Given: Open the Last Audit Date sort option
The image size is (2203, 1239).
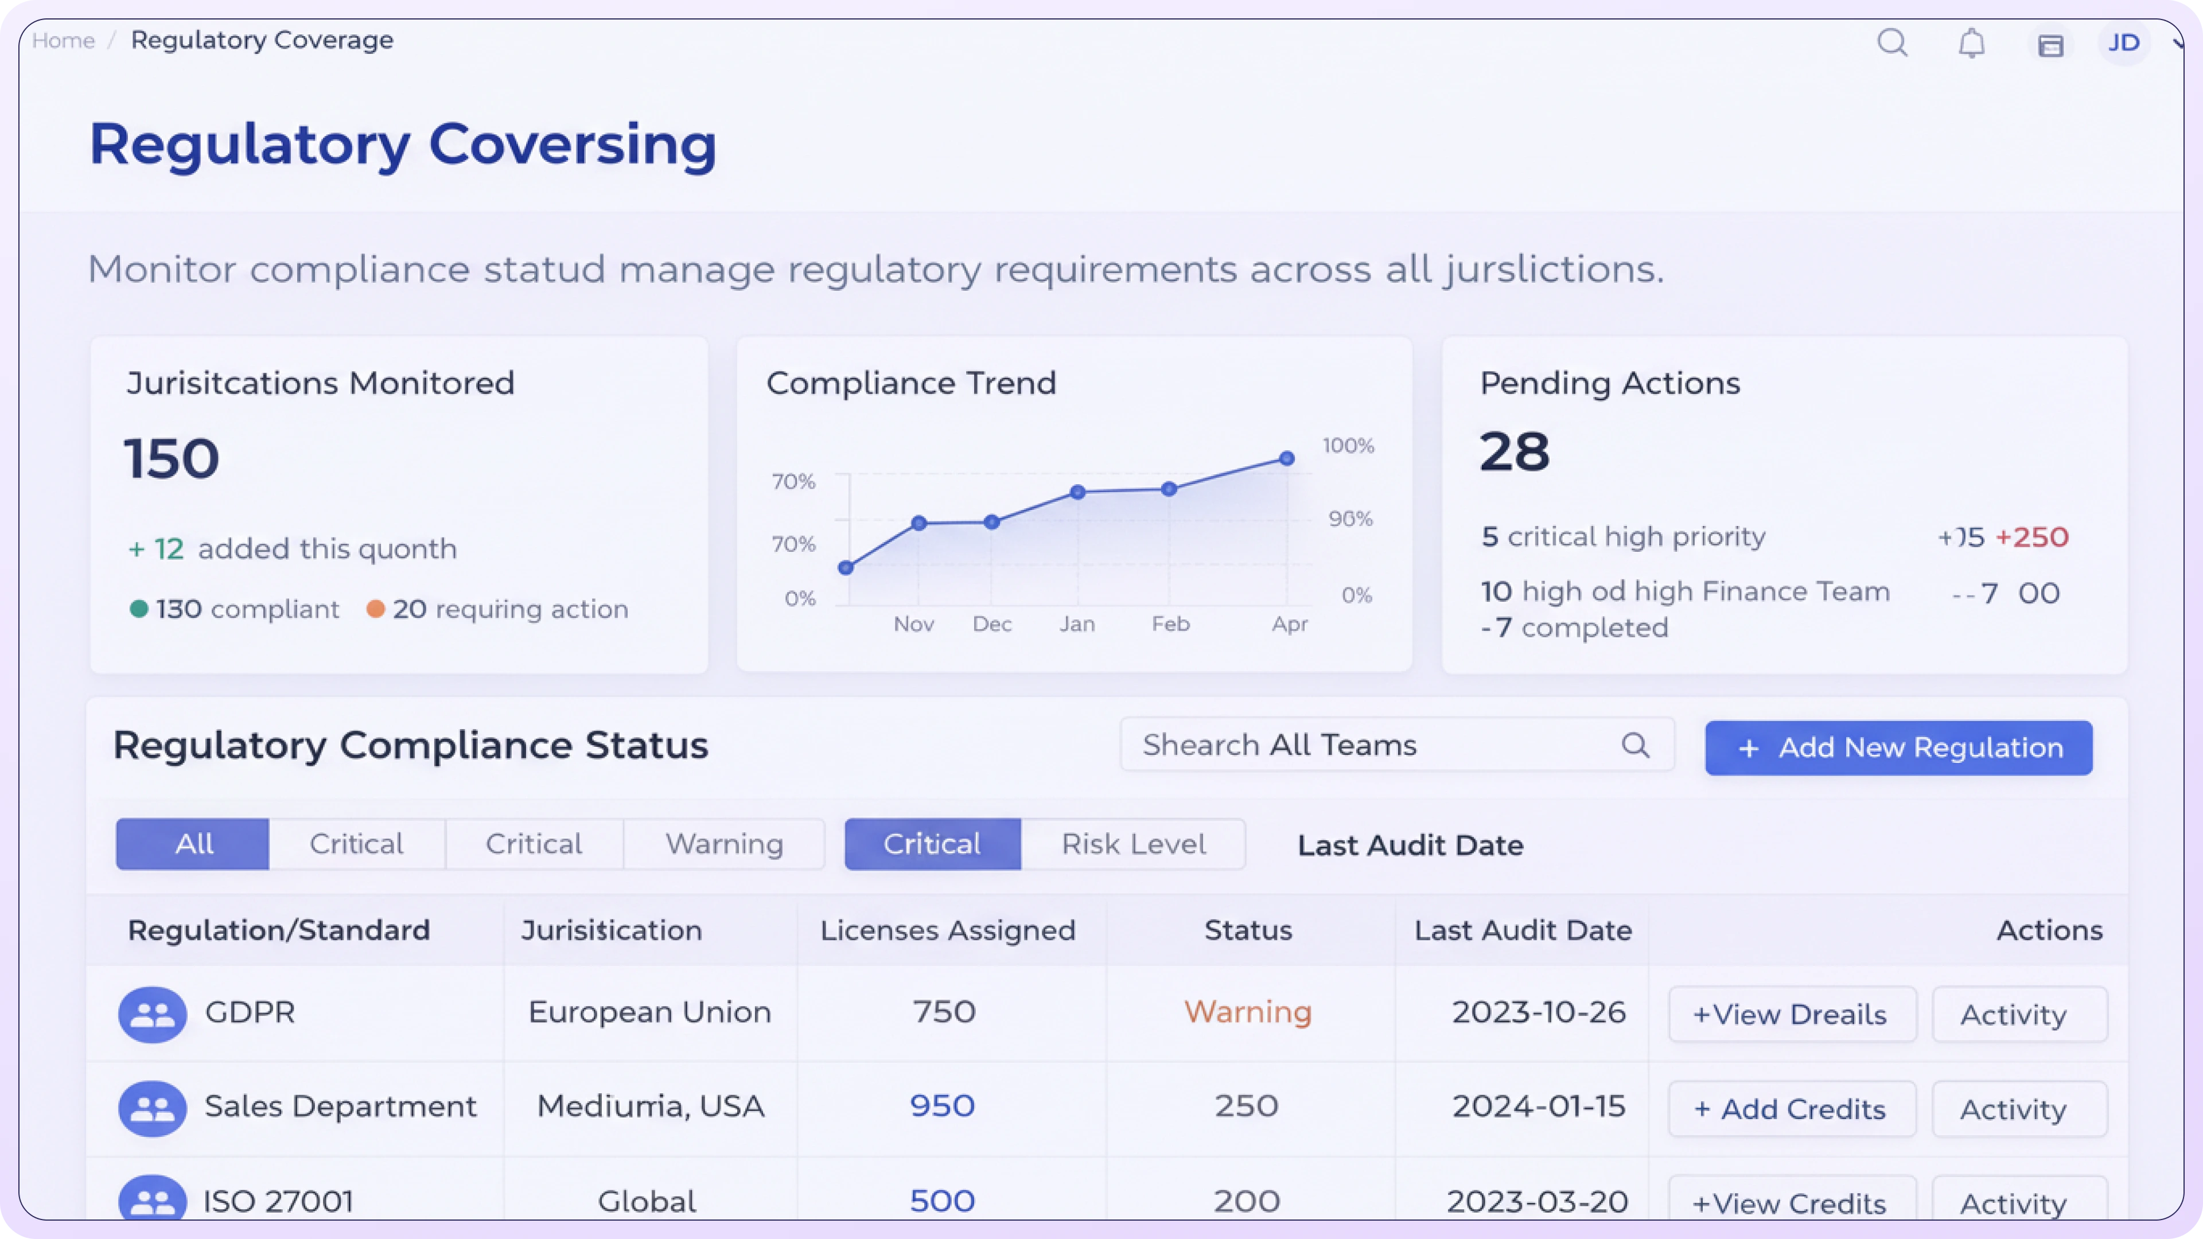Looking at the screenshot, I should pos(1410,845).
